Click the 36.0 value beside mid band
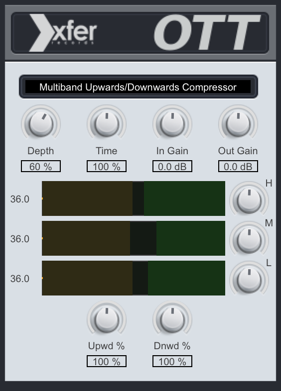 20,239
